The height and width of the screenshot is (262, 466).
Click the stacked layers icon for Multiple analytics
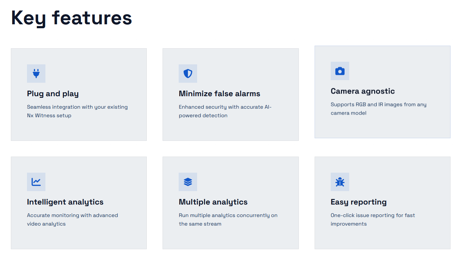tap(188, 182)
